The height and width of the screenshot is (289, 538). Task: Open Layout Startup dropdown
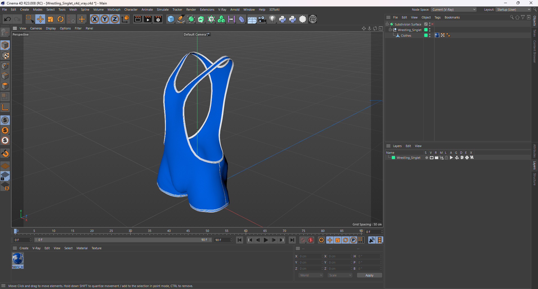[513, 10]
